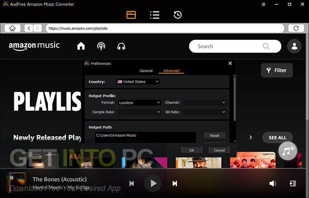Go to browser home page icon

12,28
